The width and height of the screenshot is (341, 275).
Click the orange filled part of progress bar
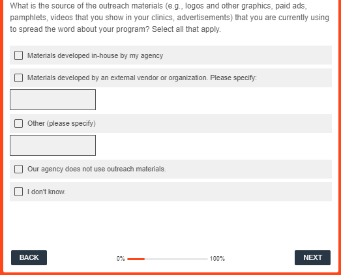point(136,259)
